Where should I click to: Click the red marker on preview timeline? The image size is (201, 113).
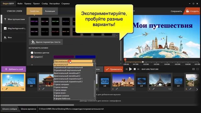(x=125, y=60)
